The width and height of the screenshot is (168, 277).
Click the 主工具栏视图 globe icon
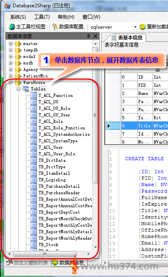12,27
